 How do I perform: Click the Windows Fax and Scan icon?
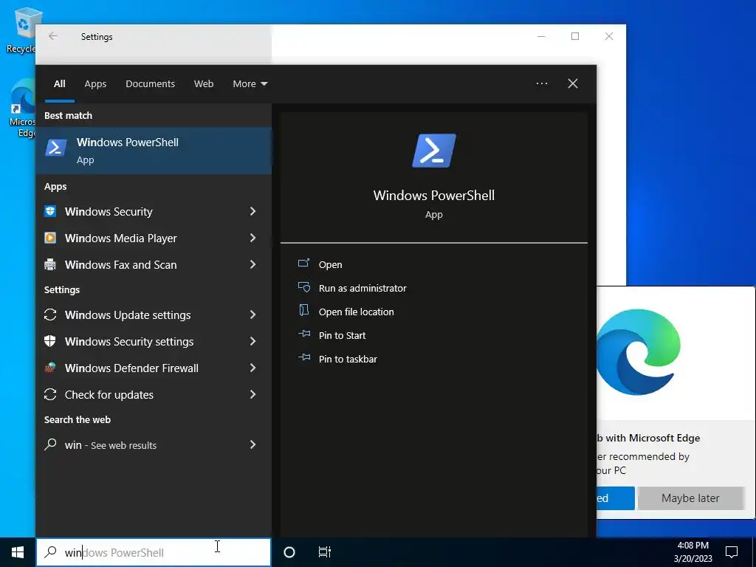50,264
